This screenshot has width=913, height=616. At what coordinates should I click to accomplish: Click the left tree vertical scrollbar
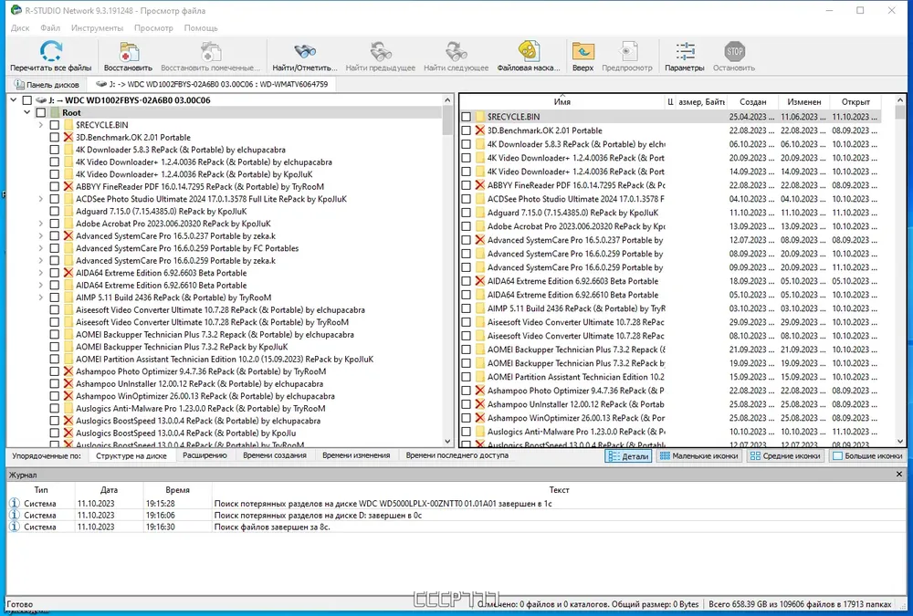[x=447, y=273]
